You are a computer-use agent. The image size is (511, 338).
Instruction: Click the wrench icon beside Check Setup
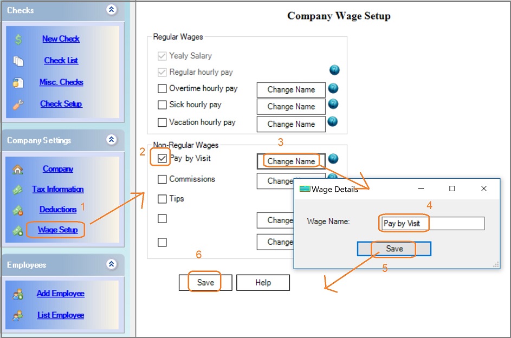pyautogui.click(x=18, y=104)
